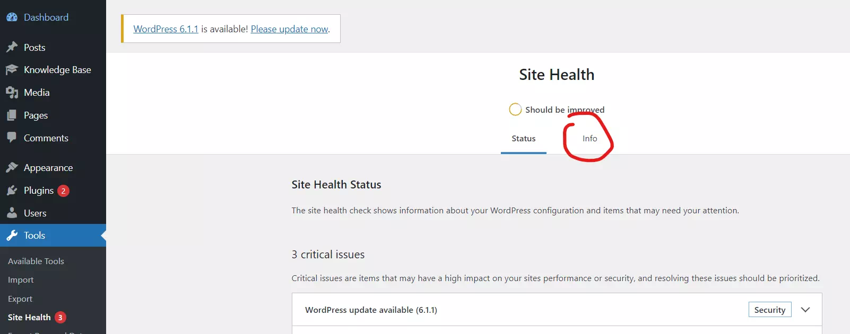Click the 3 critical issues heading
Viewport: 850px width, 334px height.
pyautogui.click(x=328, y=255)
